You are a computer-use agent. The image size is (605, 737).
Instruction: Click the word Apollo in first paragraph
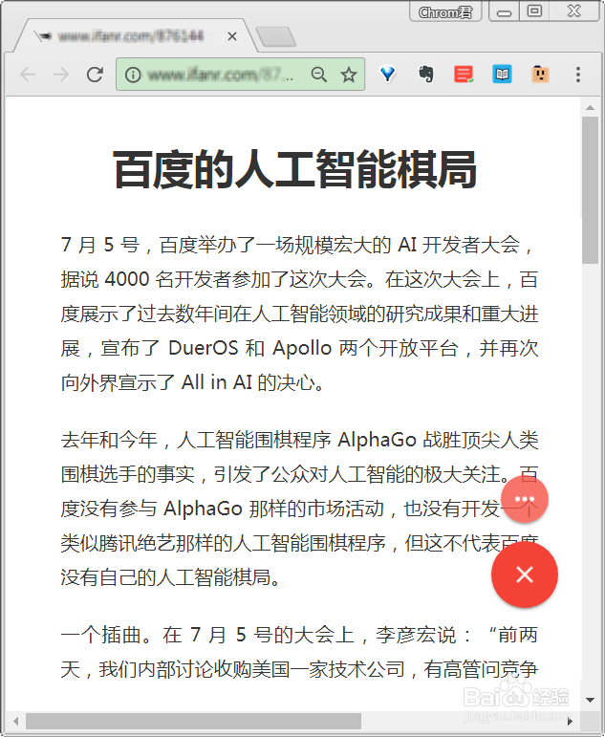[302, 348]
